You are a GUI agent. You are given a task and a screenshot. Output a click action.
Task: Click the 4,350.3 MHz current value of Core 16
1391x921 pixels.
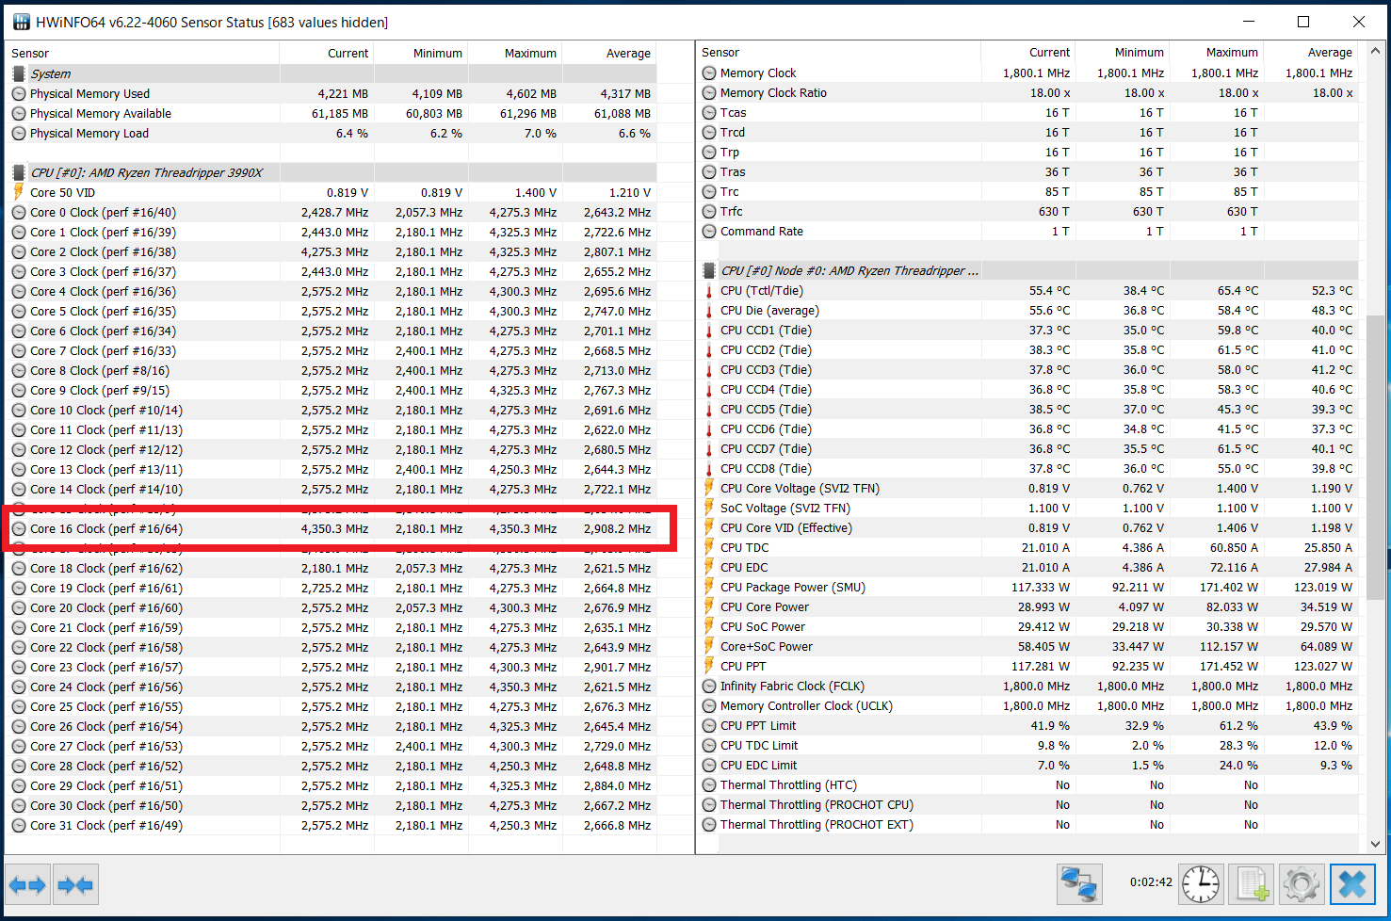[x=334, y=529]
